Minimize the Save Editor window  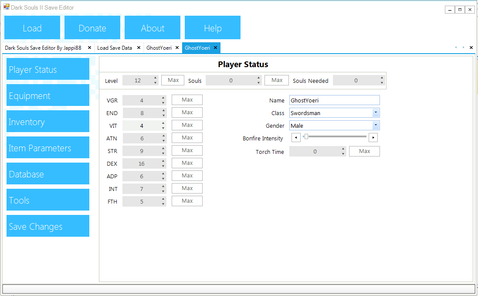click(x=450, y=10)
